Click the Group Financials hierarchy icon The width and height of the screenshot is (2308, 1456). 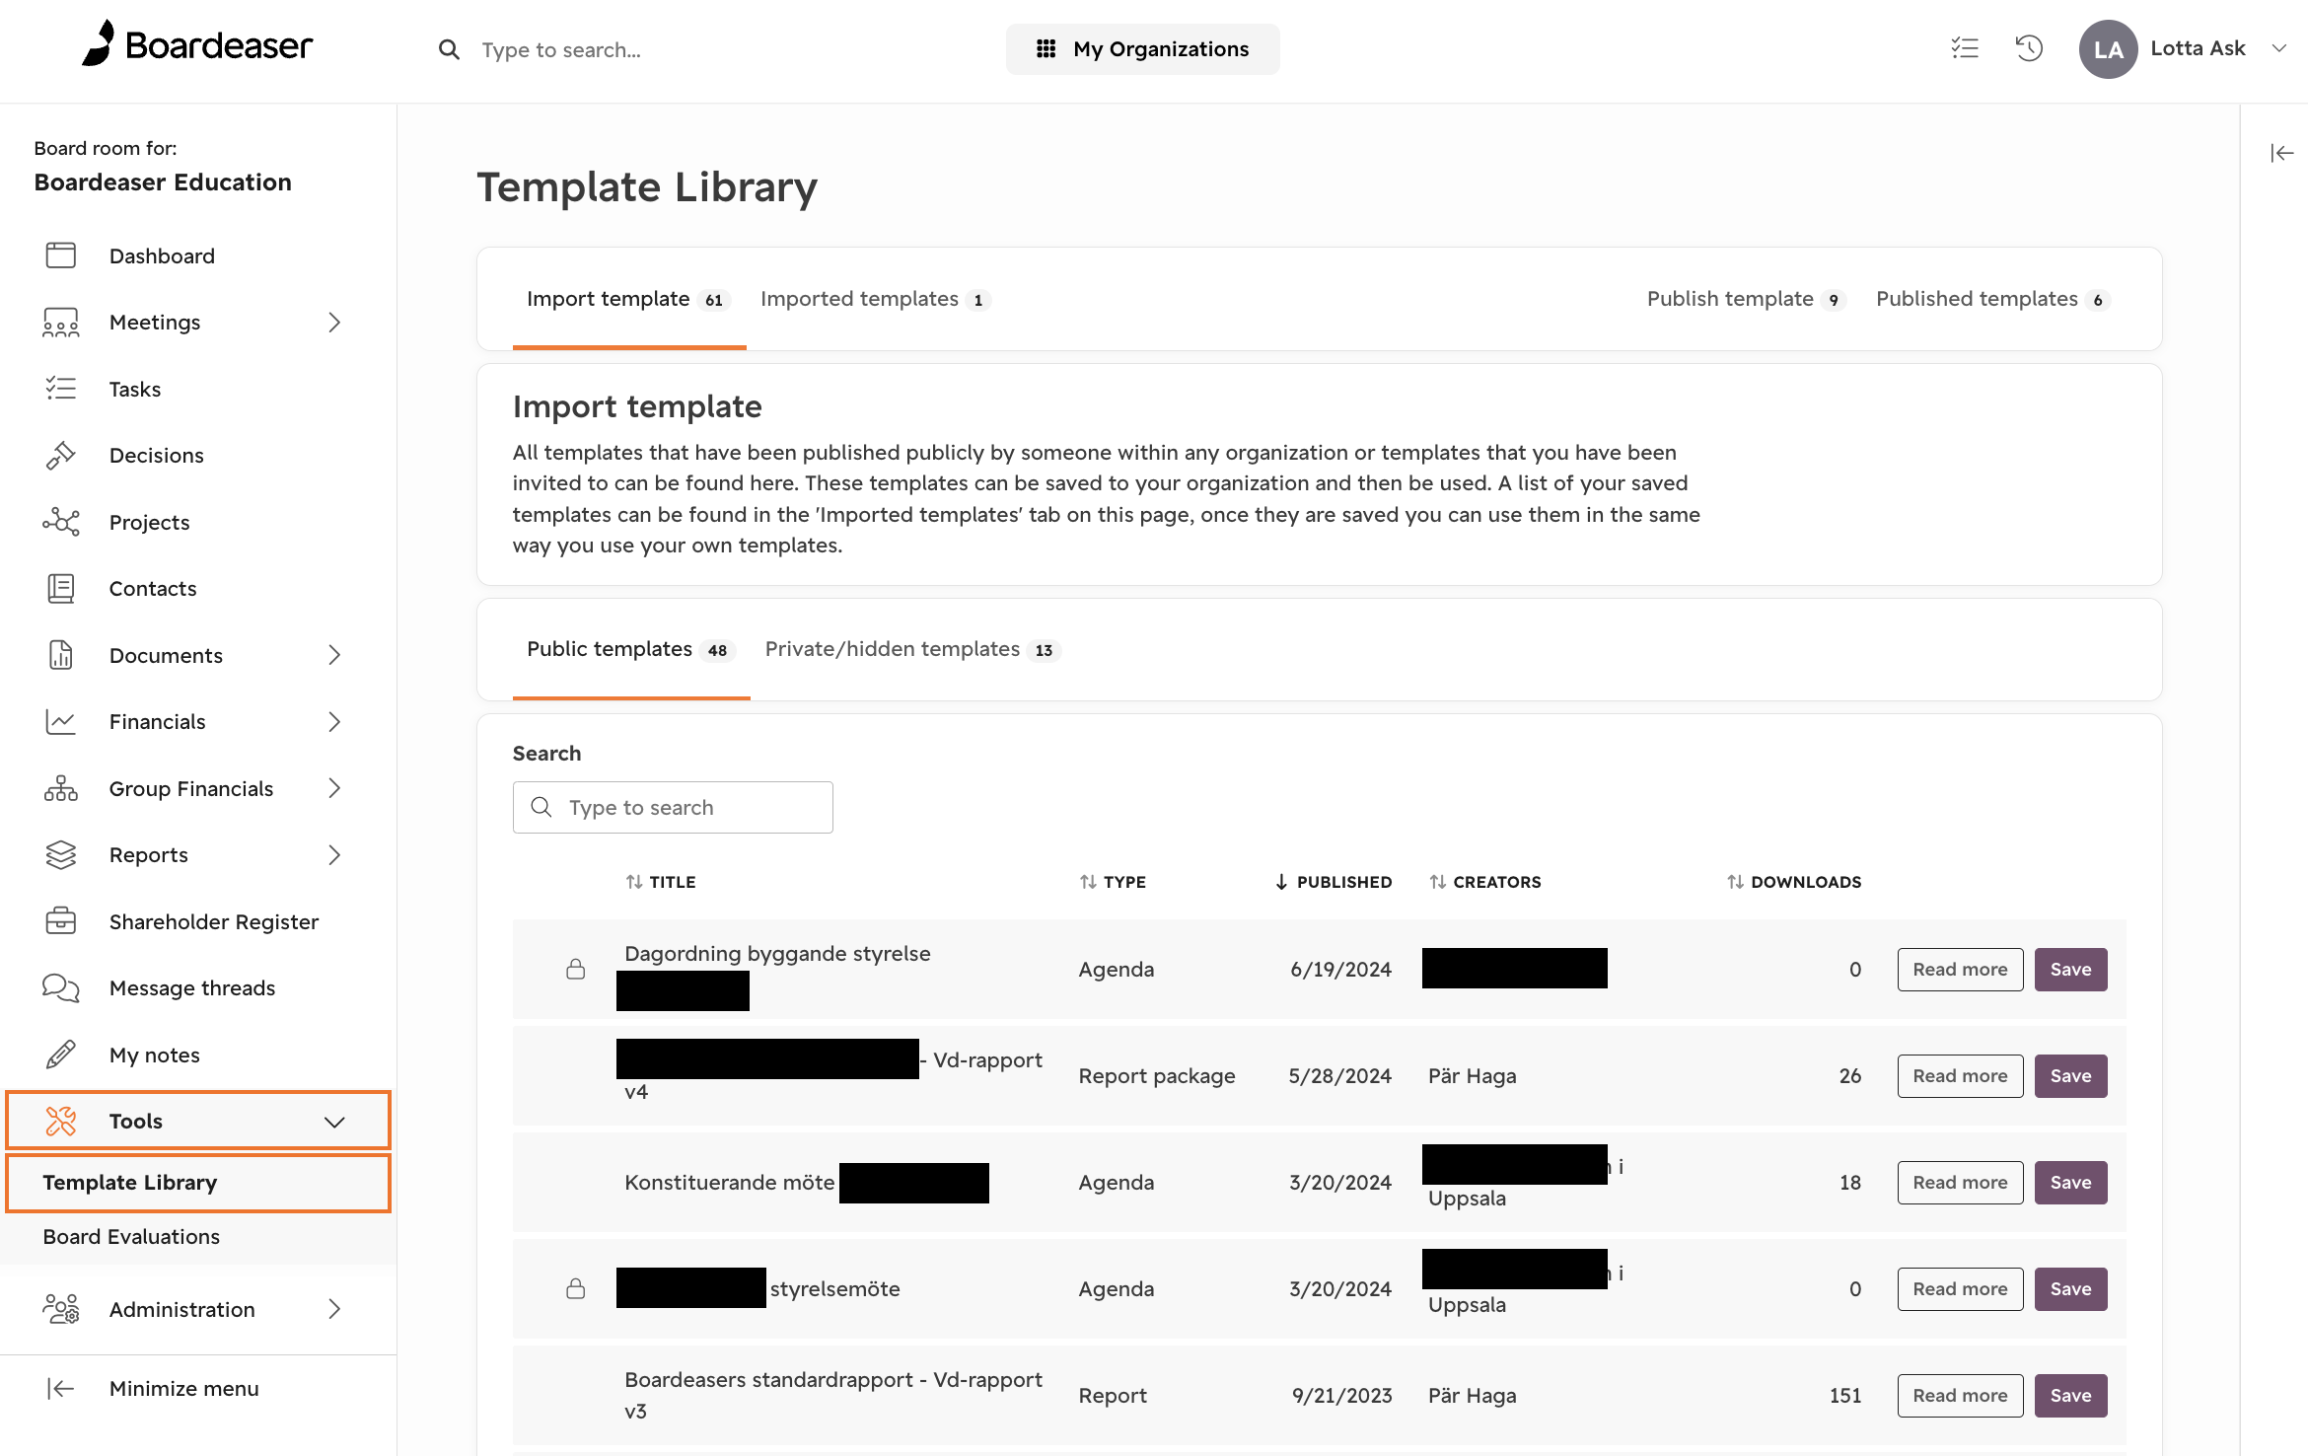pyautogui.click(x=61, y=788)
